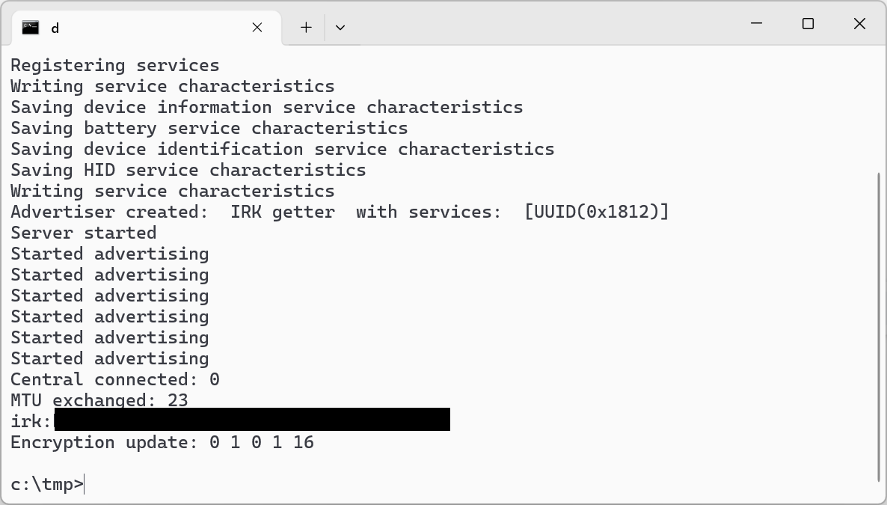Image resolution: width=887 pixels, height=505 pixels.
Task: Click the 'Encryption update: 0 1 0 1 16' line
Action: (162, 442)
